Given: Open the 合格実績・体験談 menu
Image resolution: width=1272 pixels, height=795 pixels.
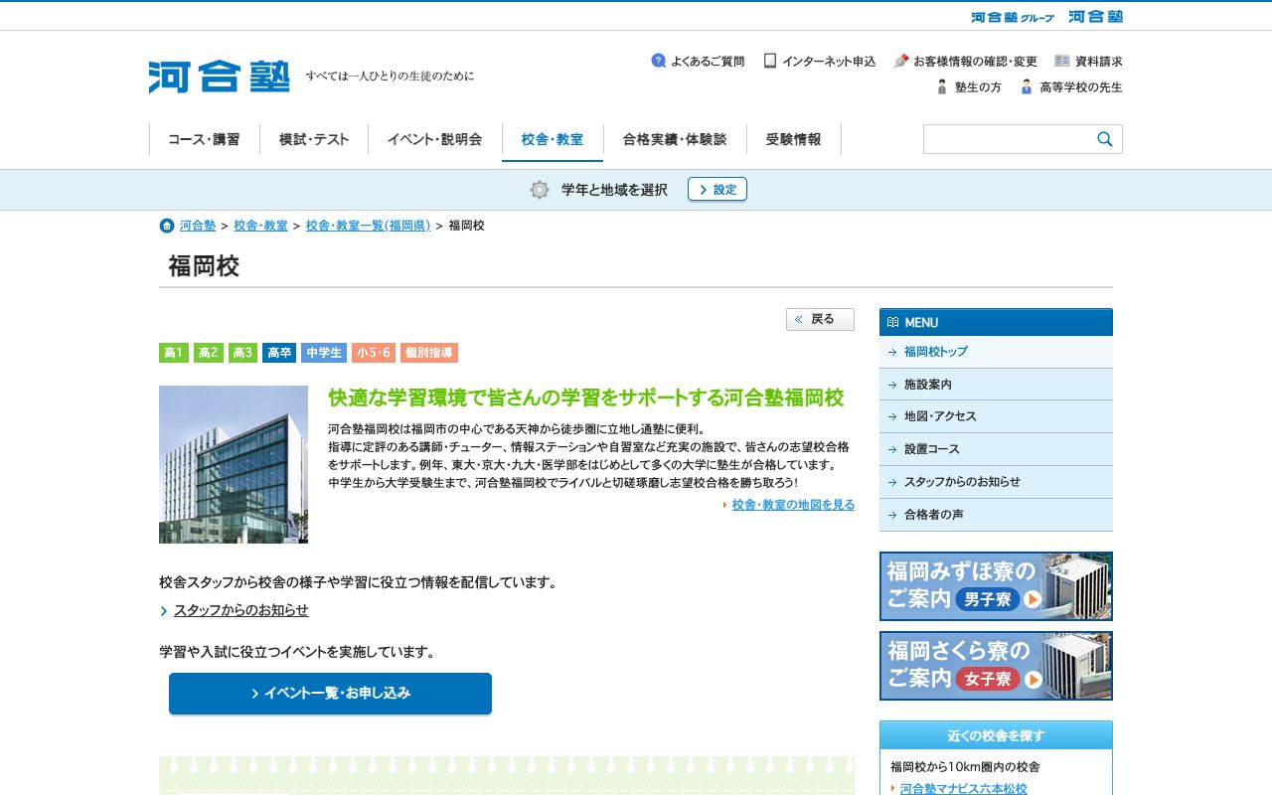Looking at the screenshot, I should tap(675, 139).
